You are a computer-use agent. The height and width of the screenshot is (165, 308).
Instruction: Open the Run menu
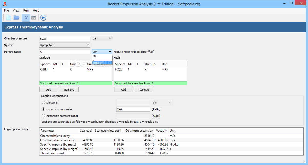coord(26,11)
